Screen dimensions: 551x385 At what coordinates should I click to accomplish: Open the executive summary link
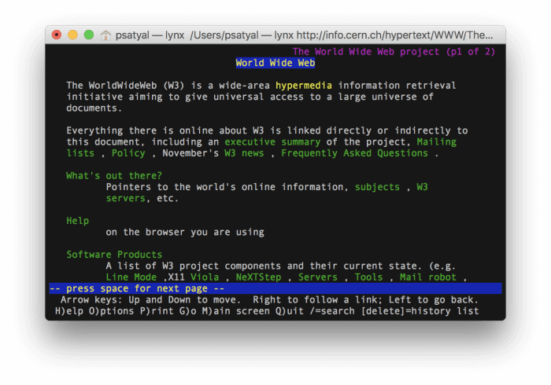272,141
